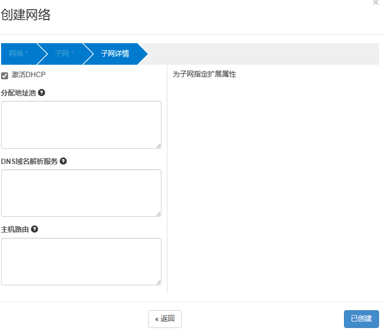Go to the 网络 step tab
385x335 pixels.
[18, 54]
